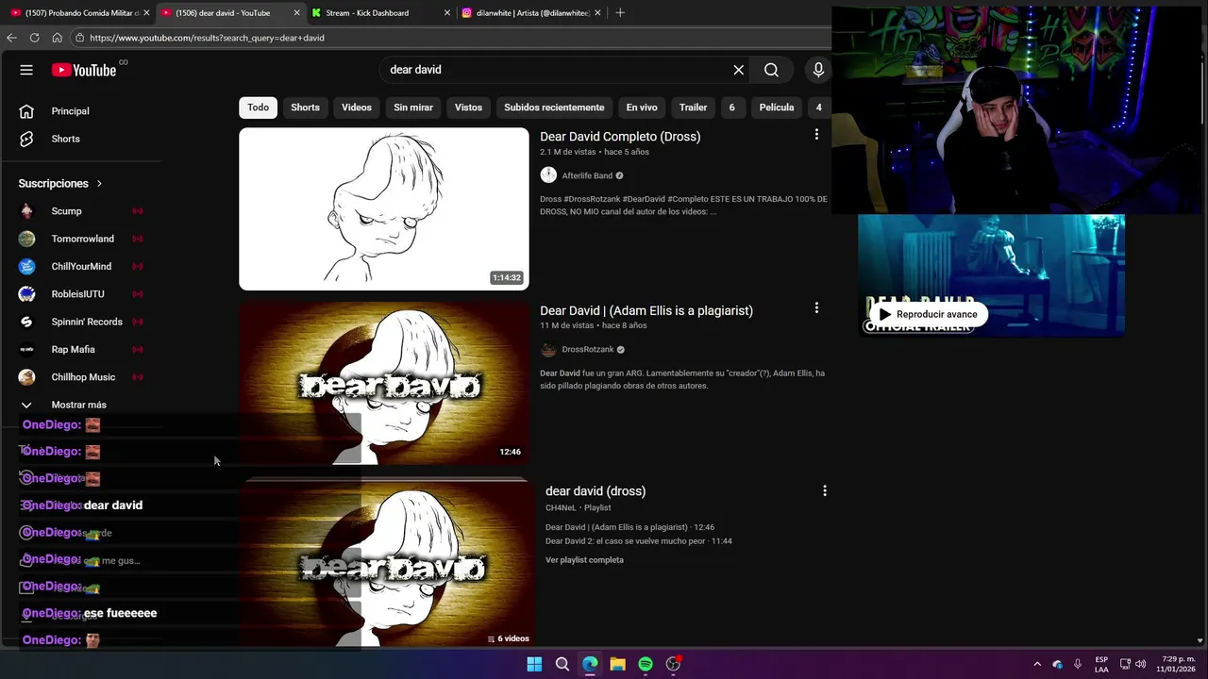
Task: Open Chillhop Music subscription channel
Action: point(81,377)
